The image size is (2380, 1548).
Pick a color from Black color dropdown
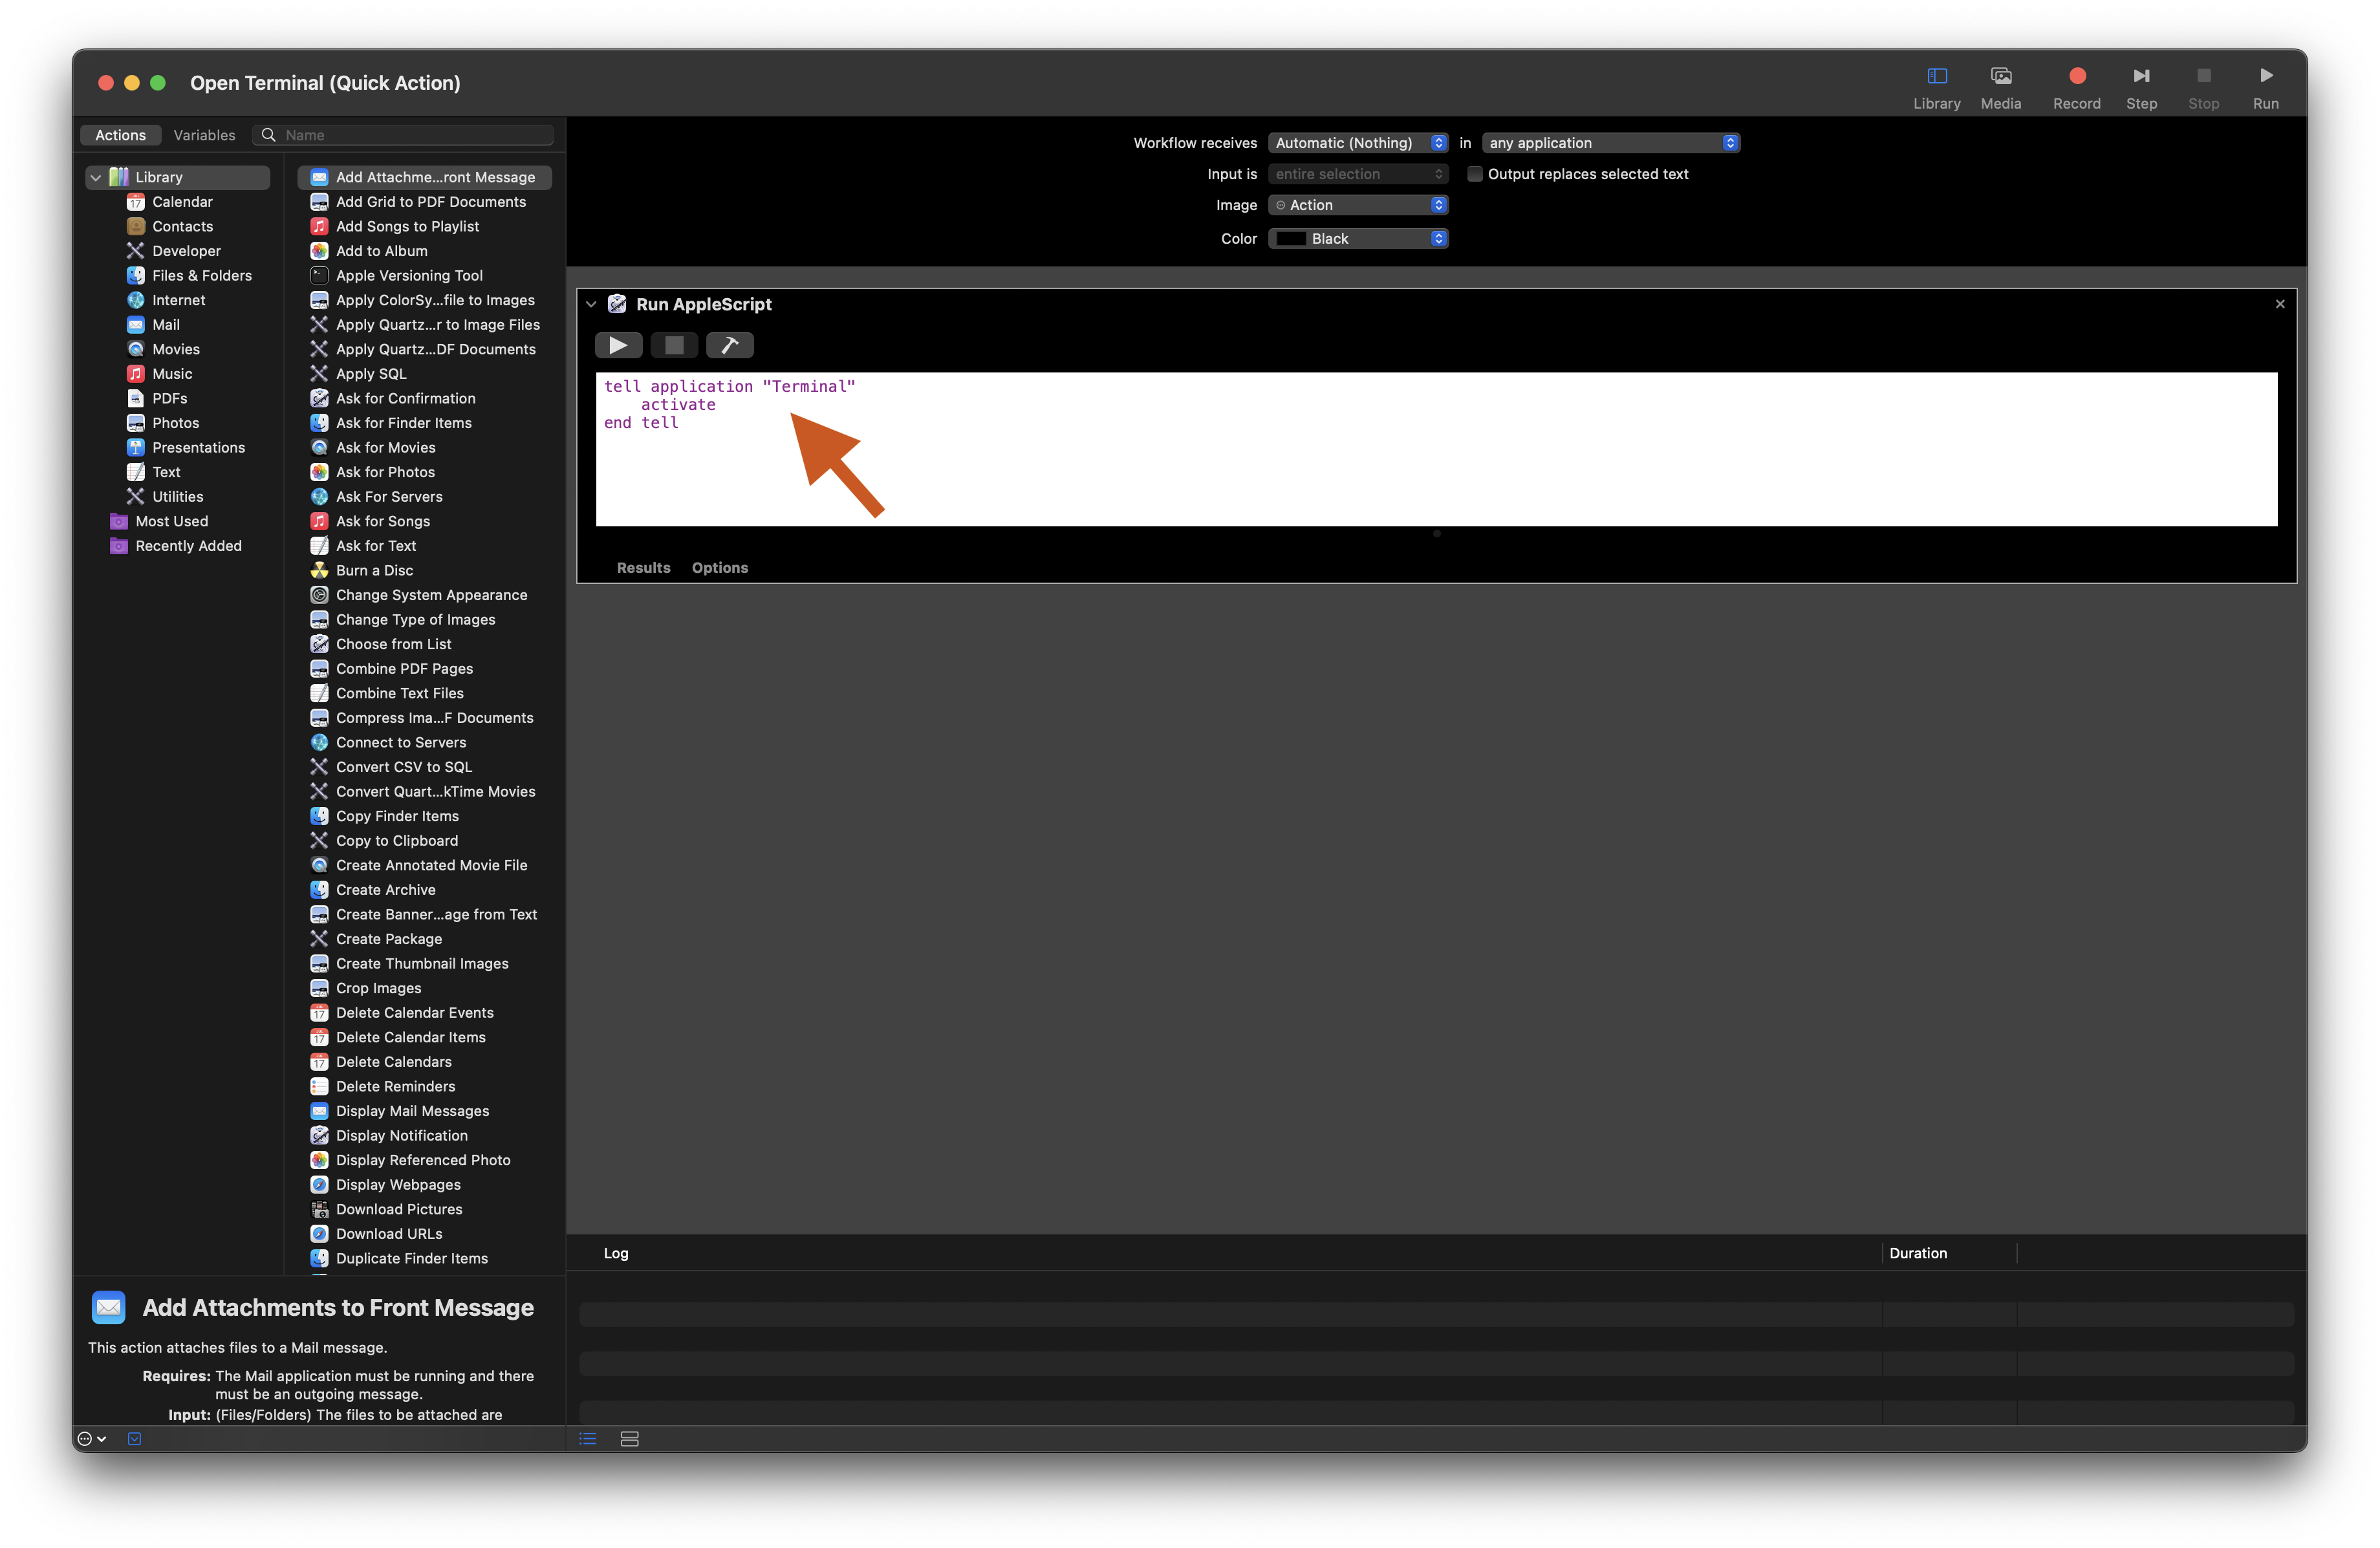pos(1357,238)
